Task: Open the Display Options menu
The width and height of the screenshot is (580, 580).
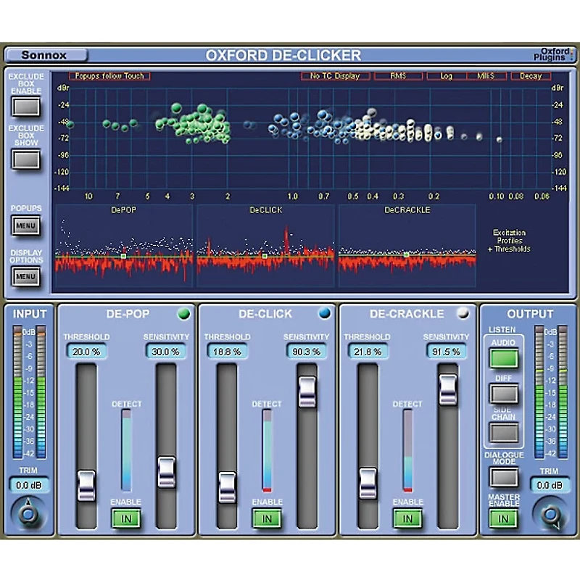Action: 25,276
